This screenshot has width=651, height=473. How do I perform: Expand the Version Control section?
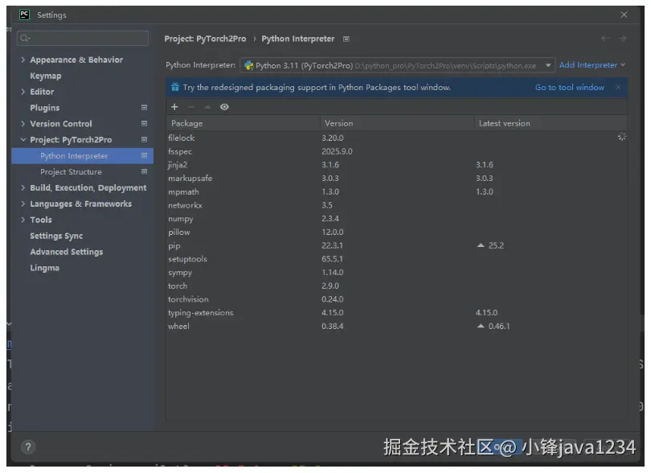[23, 123]
